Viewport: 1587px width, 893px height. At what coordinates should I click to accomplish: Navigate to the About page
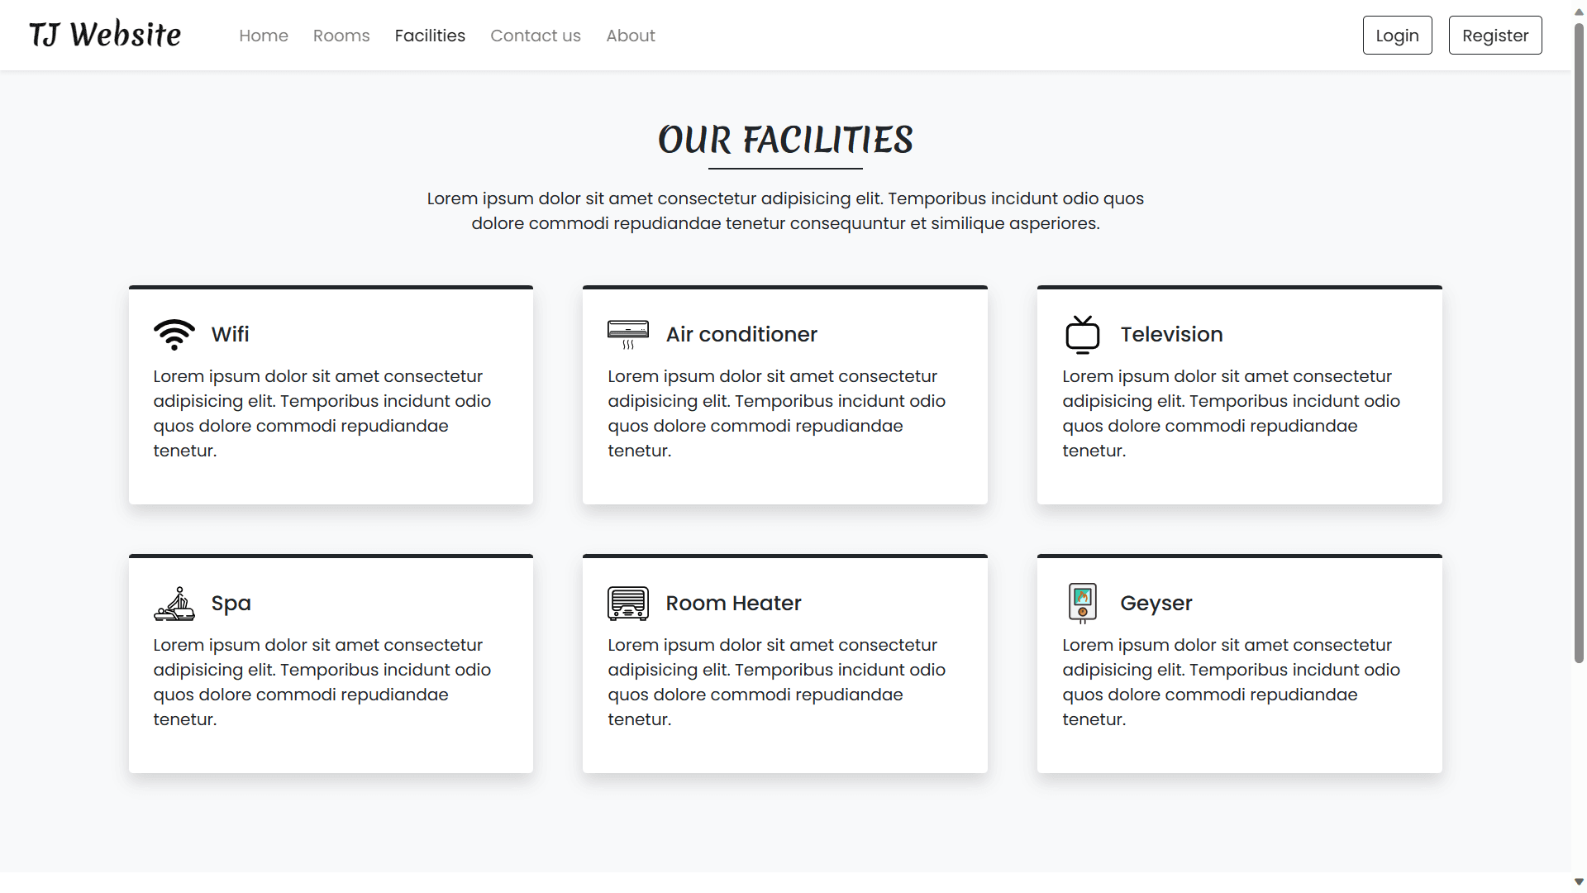point(631,36)
